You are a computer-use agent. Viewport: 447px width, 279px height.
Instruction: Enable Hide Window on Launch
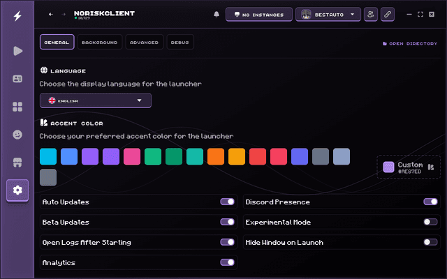(x=430, y=242)
